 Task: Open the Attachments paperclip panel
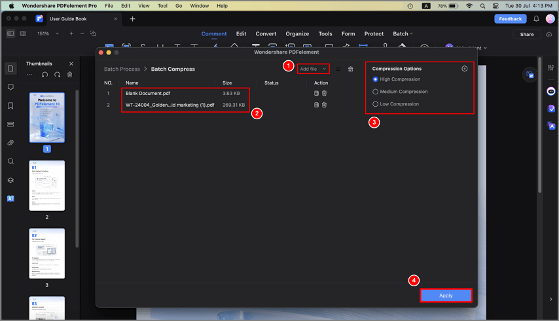[x=10, y=143]
